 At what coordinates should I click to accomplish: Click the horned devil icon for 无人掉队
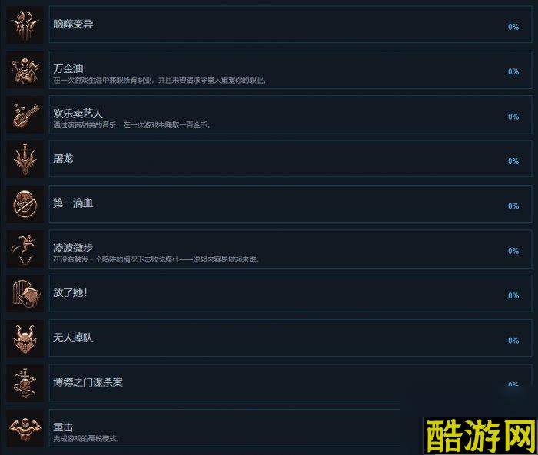pos(25,338)
